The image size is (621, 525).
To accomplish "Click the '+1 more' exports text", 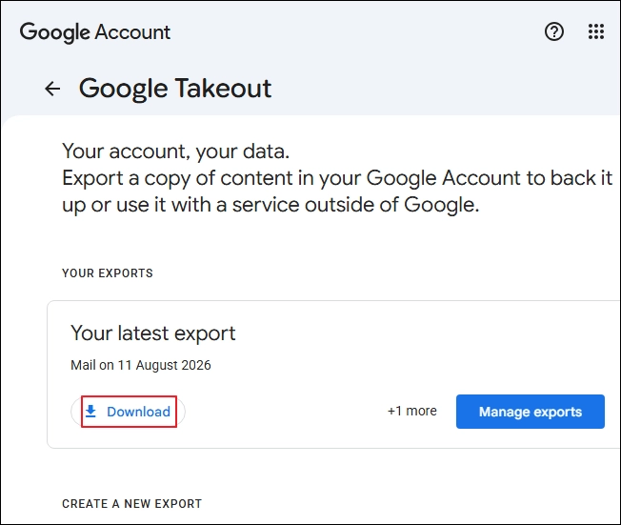I will (411, 411).
